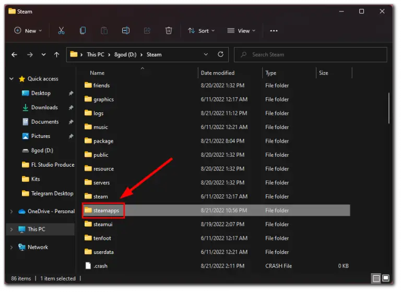Switch to large thumbnails view icon

click(386, 278)
